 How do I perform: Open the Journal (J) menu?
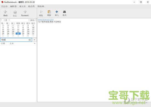coord(4,6)
